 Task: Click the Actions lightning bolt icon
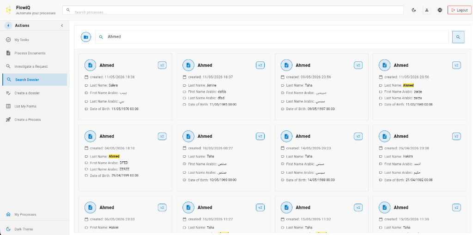pyautogui.click(x=8, y=26)
